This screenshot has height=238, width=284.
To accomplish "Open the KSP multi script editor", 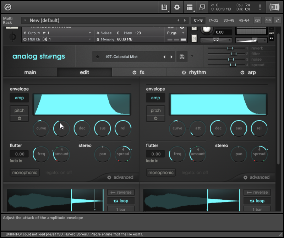I will click(x=257, y=20).
